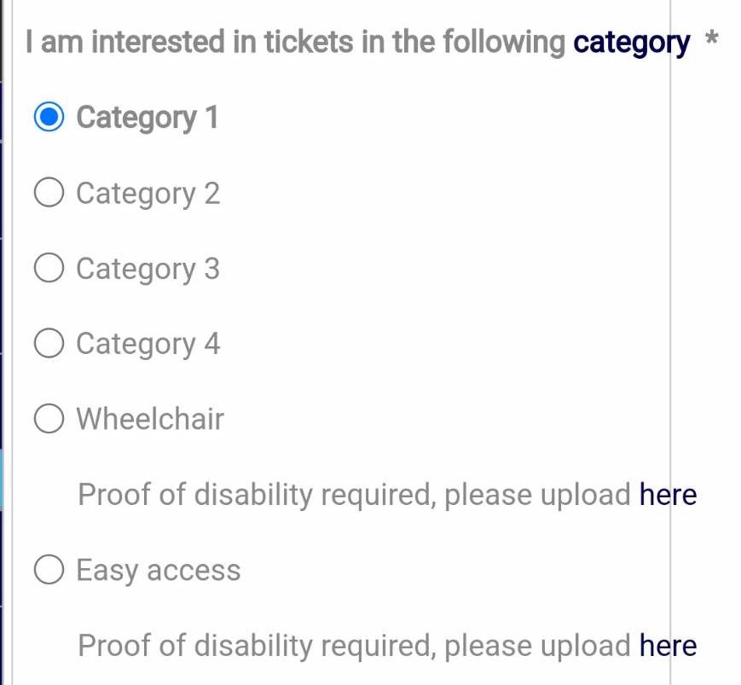Choose the Wheelchair radio button circle
This screenshot has width=741, height=685.
pyautogui.click(x=49, y=419)
